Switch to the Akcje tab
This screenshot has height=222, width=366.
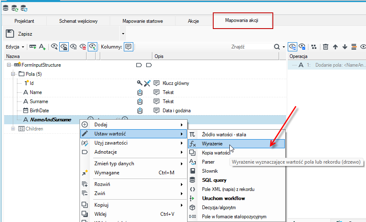[x=193, y=21]
